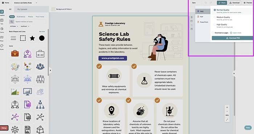Open the Maps sidebar panel

point(2,37)
